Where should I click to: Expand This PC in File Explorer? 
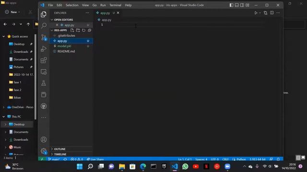(3, 117)
